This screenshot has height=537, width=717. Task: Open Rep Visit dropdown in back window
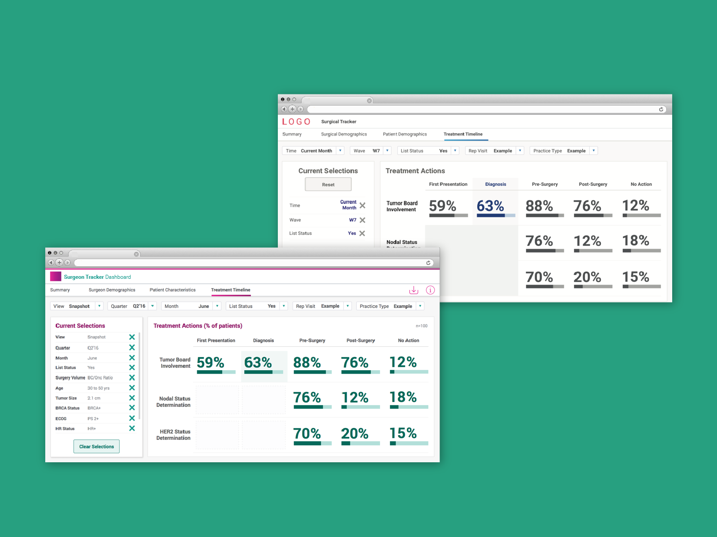[x=520, y=151]
